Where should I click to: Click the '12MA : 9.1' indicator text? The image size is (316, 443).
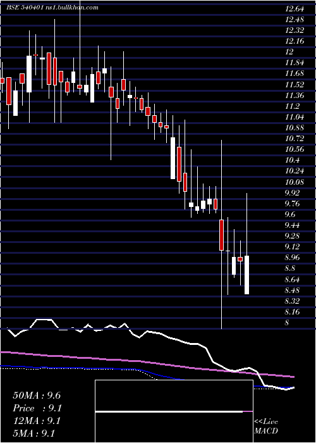click(x=37, y=421)
